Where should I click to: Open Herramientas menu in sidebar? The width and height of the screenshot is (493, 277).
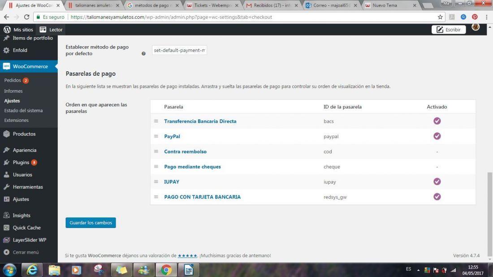(x=28, y=187)
